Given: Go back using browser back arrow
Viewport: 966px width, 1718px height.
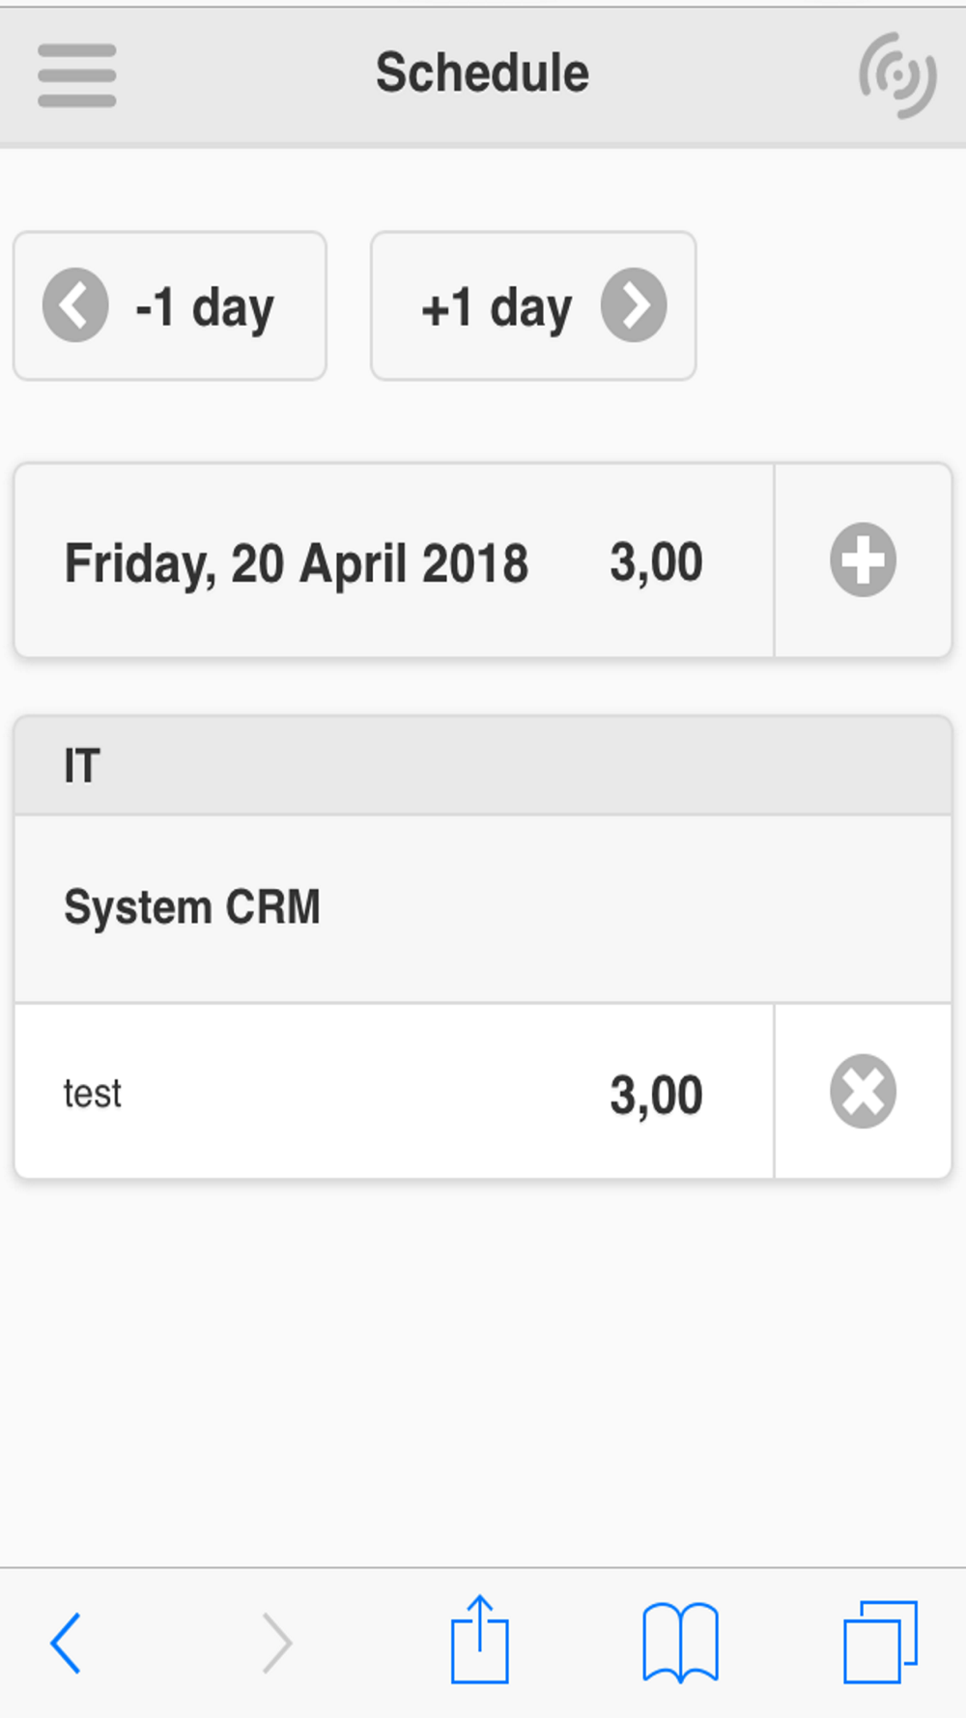Looking at the screenshot, I should (66, 1643).
